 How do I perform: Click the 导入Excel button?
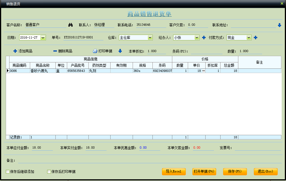[174, 172]
